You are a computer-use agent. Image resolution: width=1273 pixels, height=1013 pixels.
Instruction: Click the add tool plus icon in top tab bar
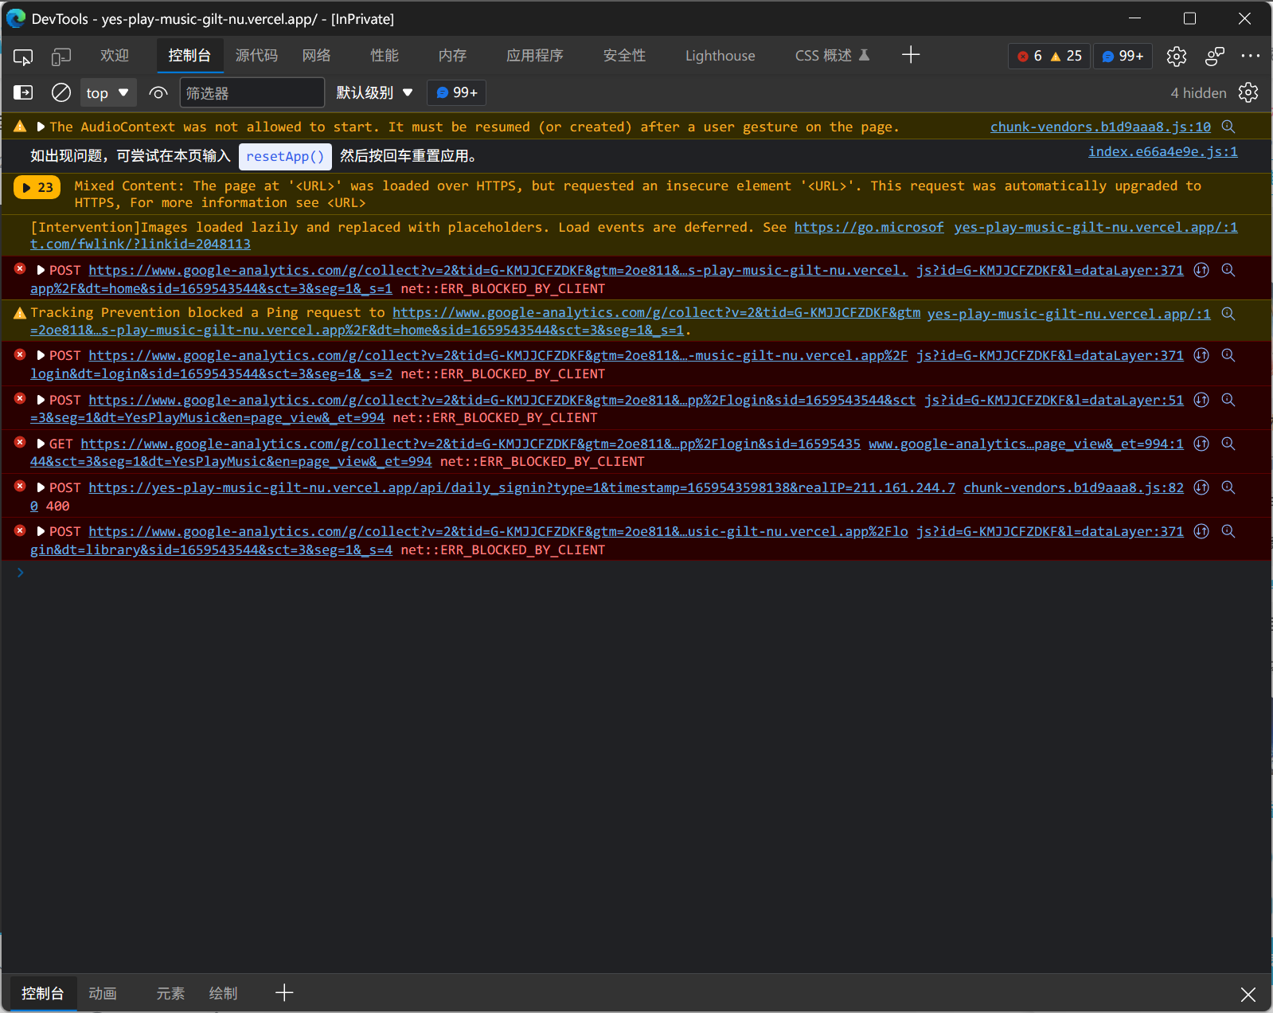click(911, 55)
